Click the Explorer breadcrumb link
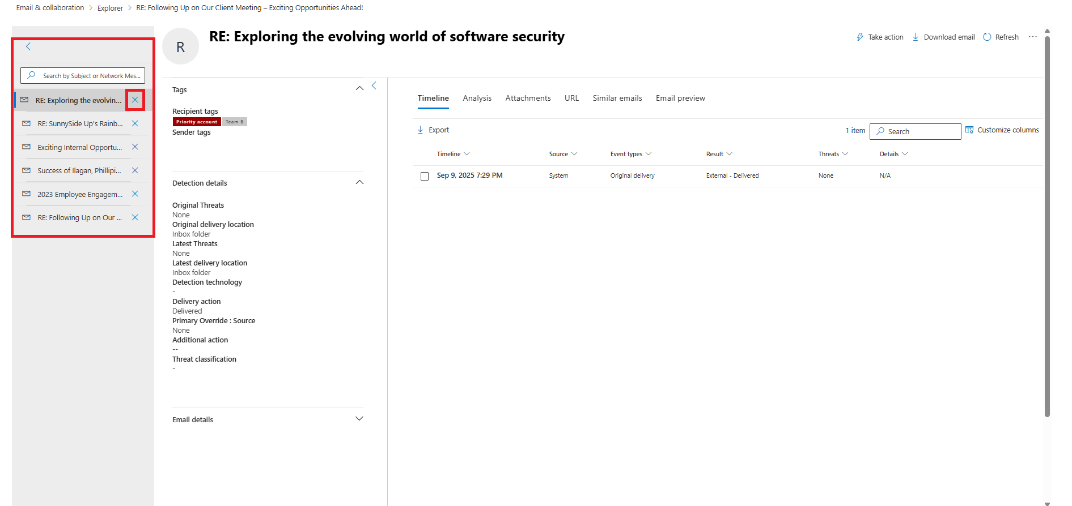Image resolution: width=1072 pixels, height=506 pixels. [x=110, y=8]
